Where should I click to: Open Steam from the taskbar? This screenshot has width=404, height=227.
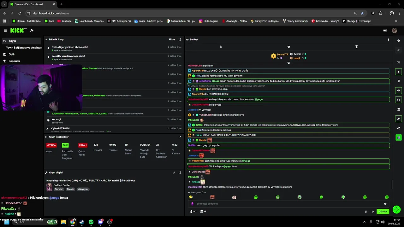[x=82, y=222]
